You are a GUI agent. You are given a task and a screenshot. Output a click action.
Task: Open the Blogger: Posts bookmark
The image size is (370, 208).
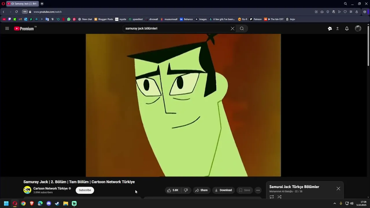(104, 19)
